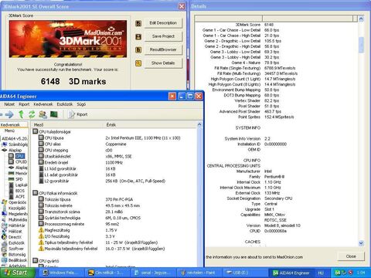Click the Magfeszültség warning row
The image size is (371, 278).
coord(77,230)
